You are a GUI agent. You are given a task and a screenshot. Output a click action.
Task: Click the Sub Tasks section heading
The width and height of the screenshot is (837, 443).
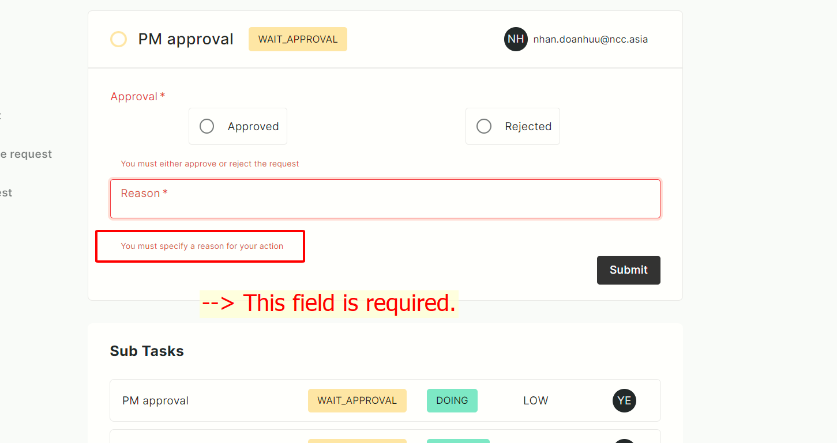[x=147, y=351]
